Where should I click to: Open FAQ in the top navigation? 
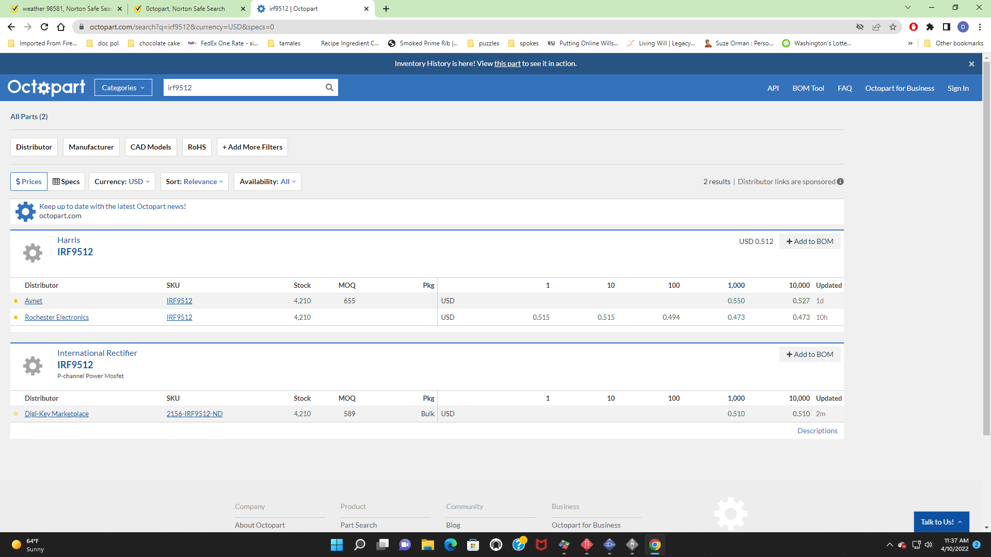tap(844, 88)
